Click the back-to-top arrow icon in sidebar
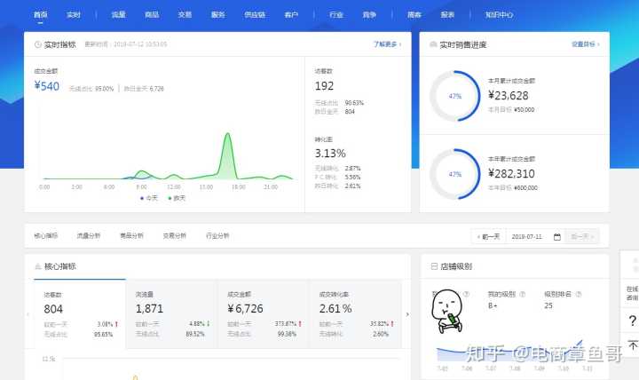 [632, 345]
